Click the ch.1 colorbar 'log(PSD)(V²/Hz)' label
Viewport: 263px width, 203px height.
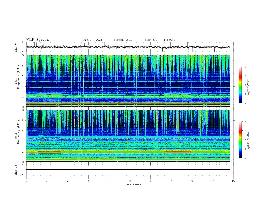[x=249, y=87]
